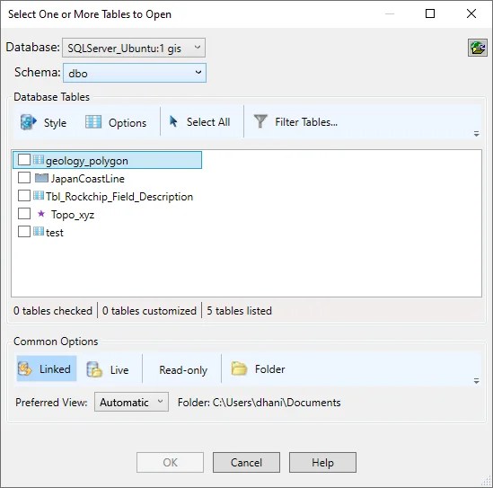Select the test table name
The width and height of the screenshot is (493, 488).
(x=55, y=233)
